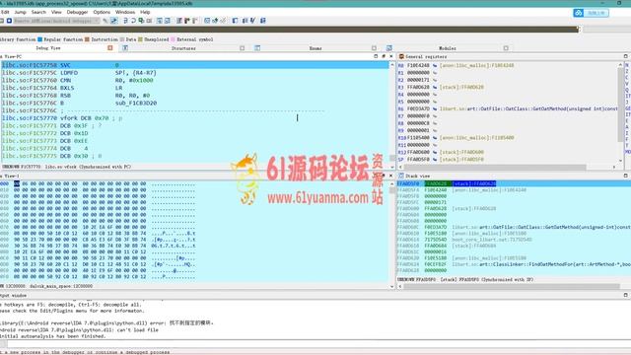Float the General registers panel

626,56
